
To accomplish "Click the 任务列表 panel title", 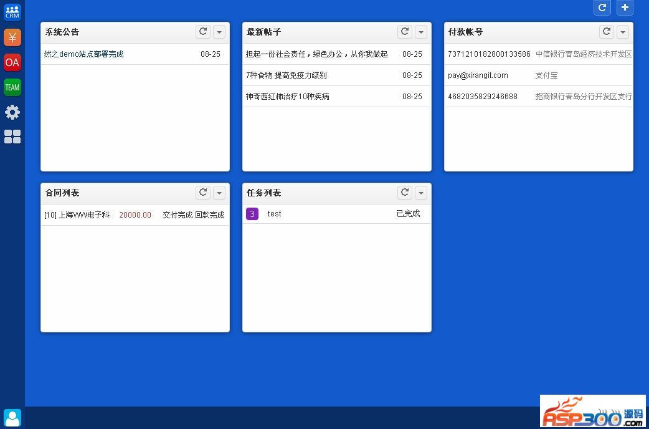I will coord(263,193).
